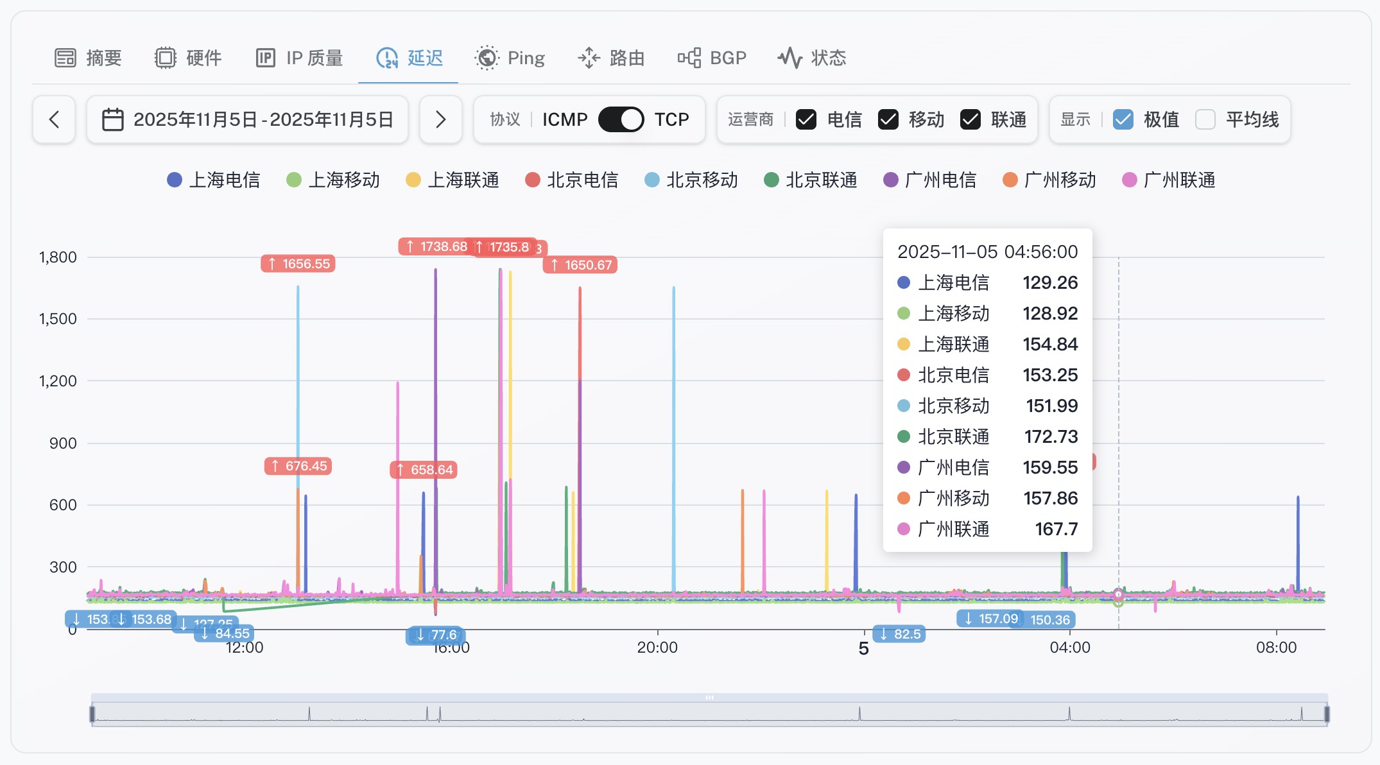
Task: Click the 1656.55 peak marker label
Action: (298, 264)
